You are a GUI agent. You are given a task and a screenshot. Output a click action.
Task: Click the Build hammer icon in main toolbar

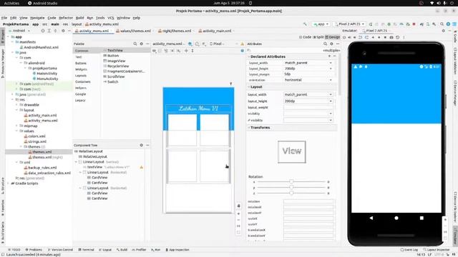pos(306,24)
